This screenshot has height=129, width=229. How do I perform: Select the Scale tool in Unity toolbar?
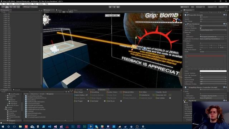pyautogui.click(x=15, y=7)
